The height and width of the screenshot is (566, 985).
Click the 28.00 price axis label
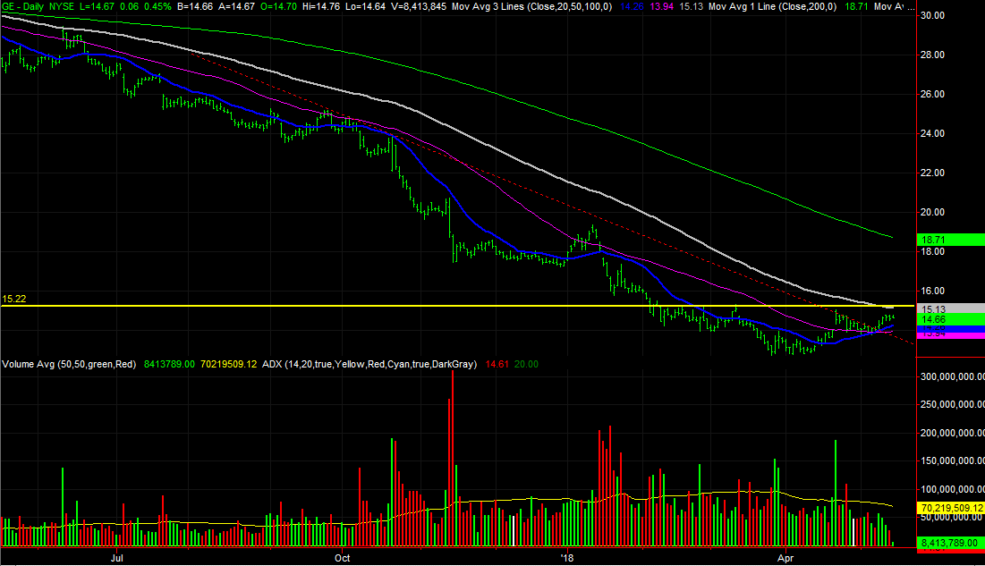click(x=932, y=55)
